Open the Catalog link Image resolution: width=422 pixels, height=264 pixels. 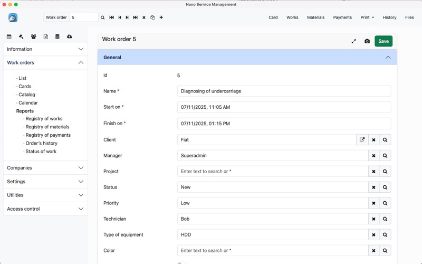[x=27, y=95]
